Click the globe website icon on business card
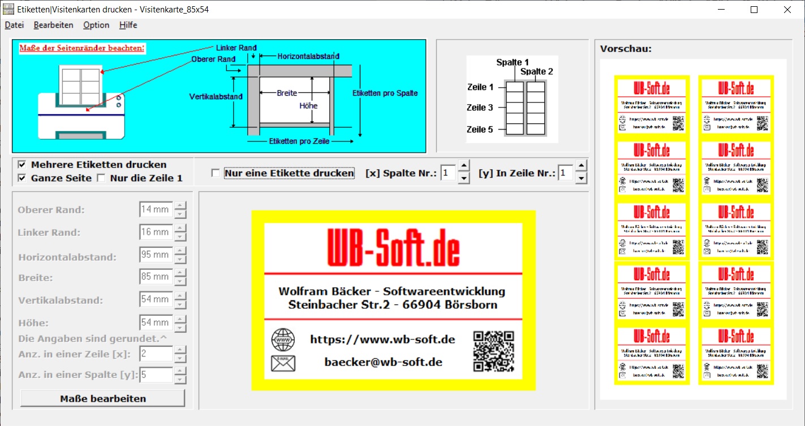805x426 pixels. (283, 339)
